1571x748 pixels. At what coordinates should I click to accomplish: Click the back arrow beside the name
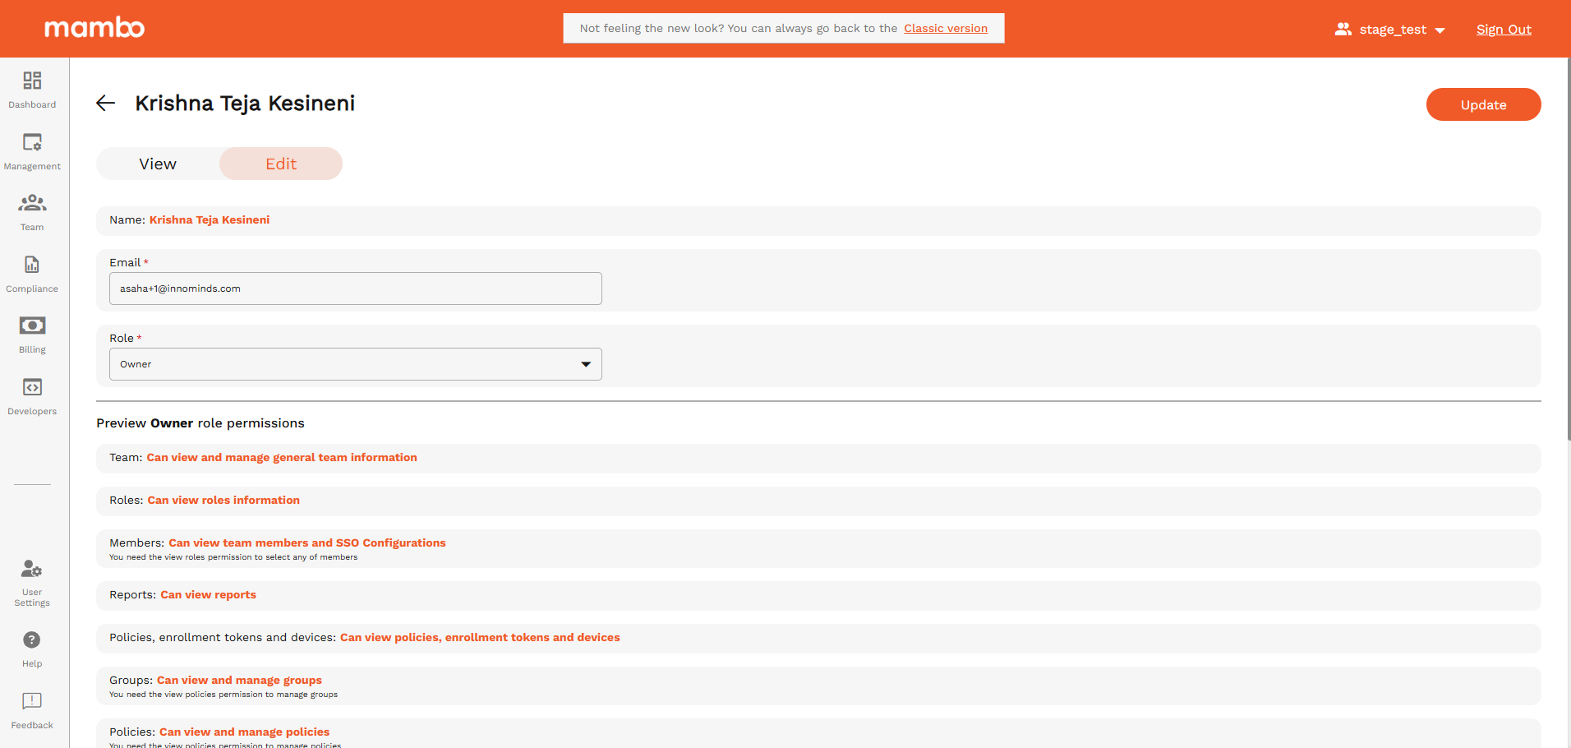pos(106,103)
